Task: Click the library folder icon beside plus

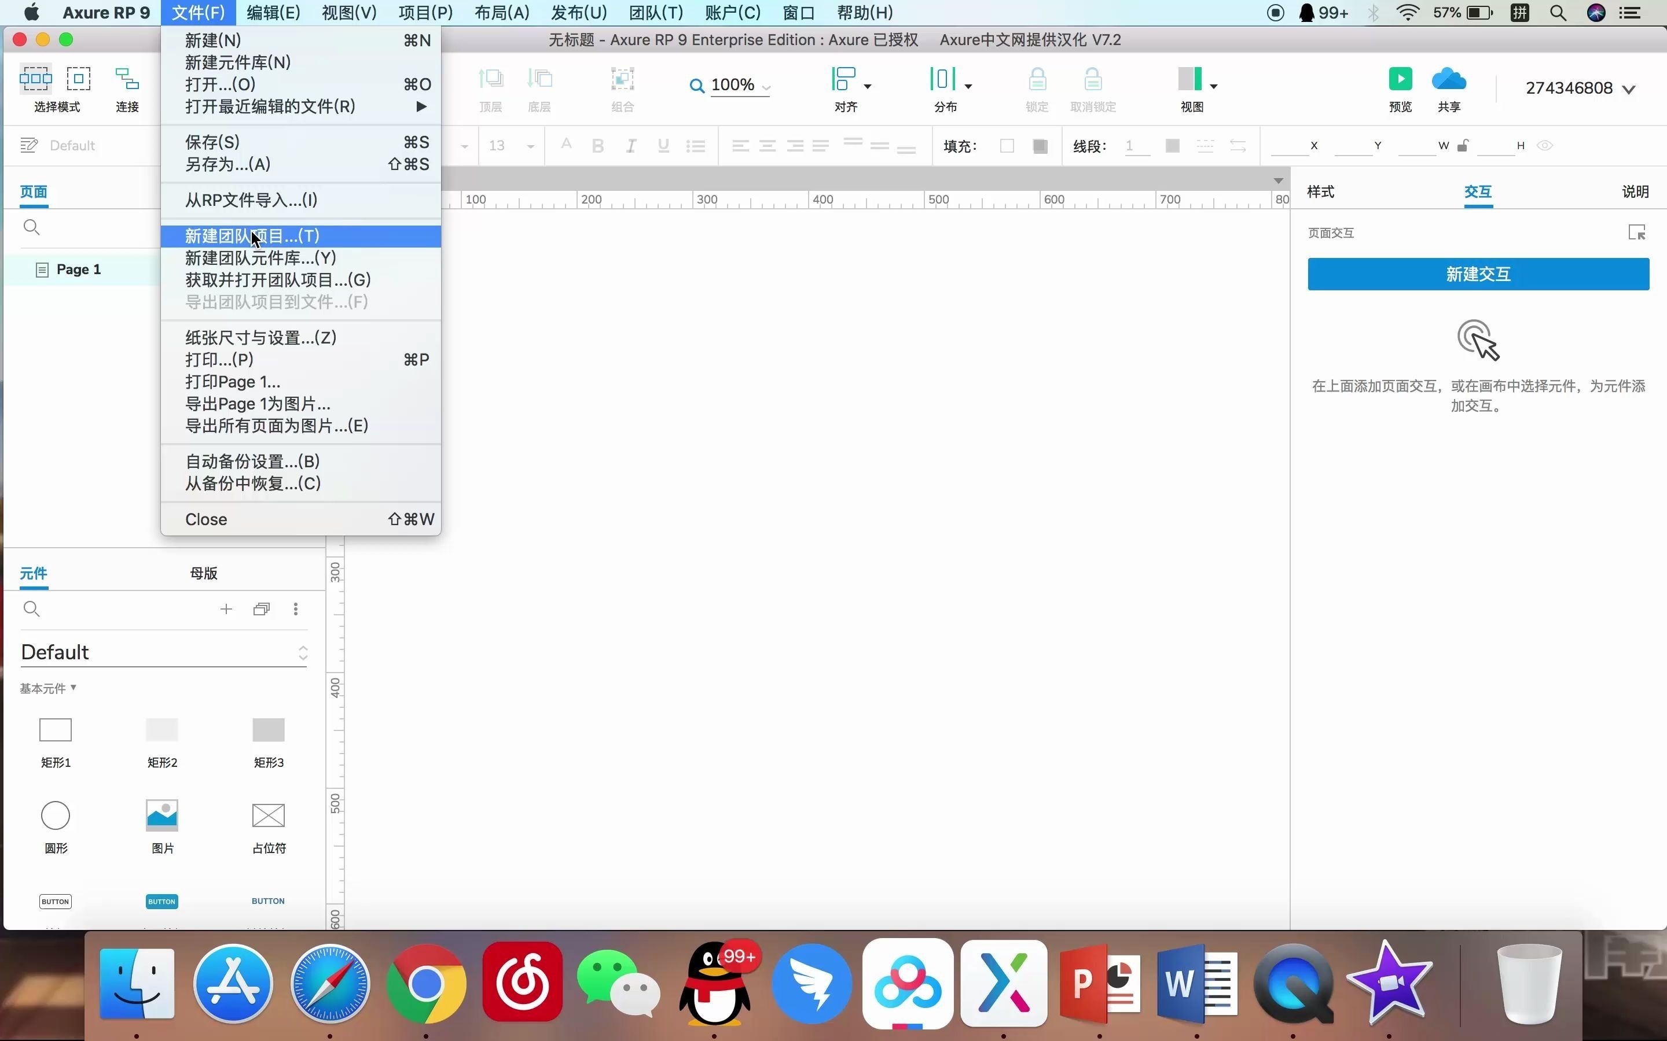Action: pos(262,608)
